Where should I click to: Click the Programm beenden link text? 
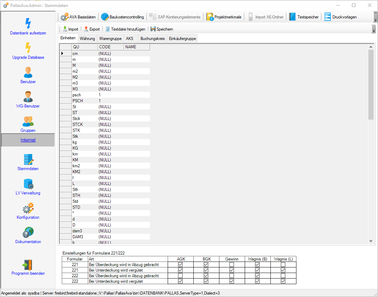point(28,273)
